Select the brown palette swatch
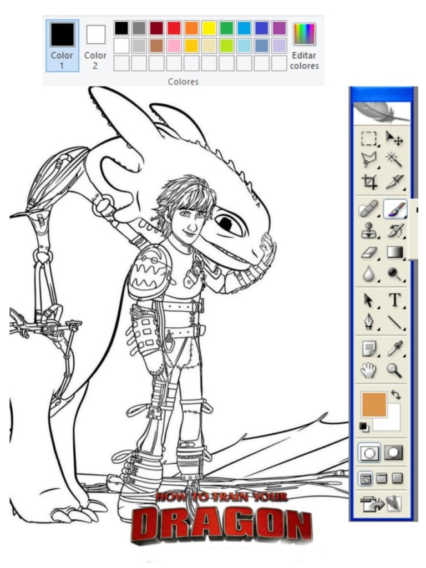This screenshot has width=426, height=568. [156, 45]
